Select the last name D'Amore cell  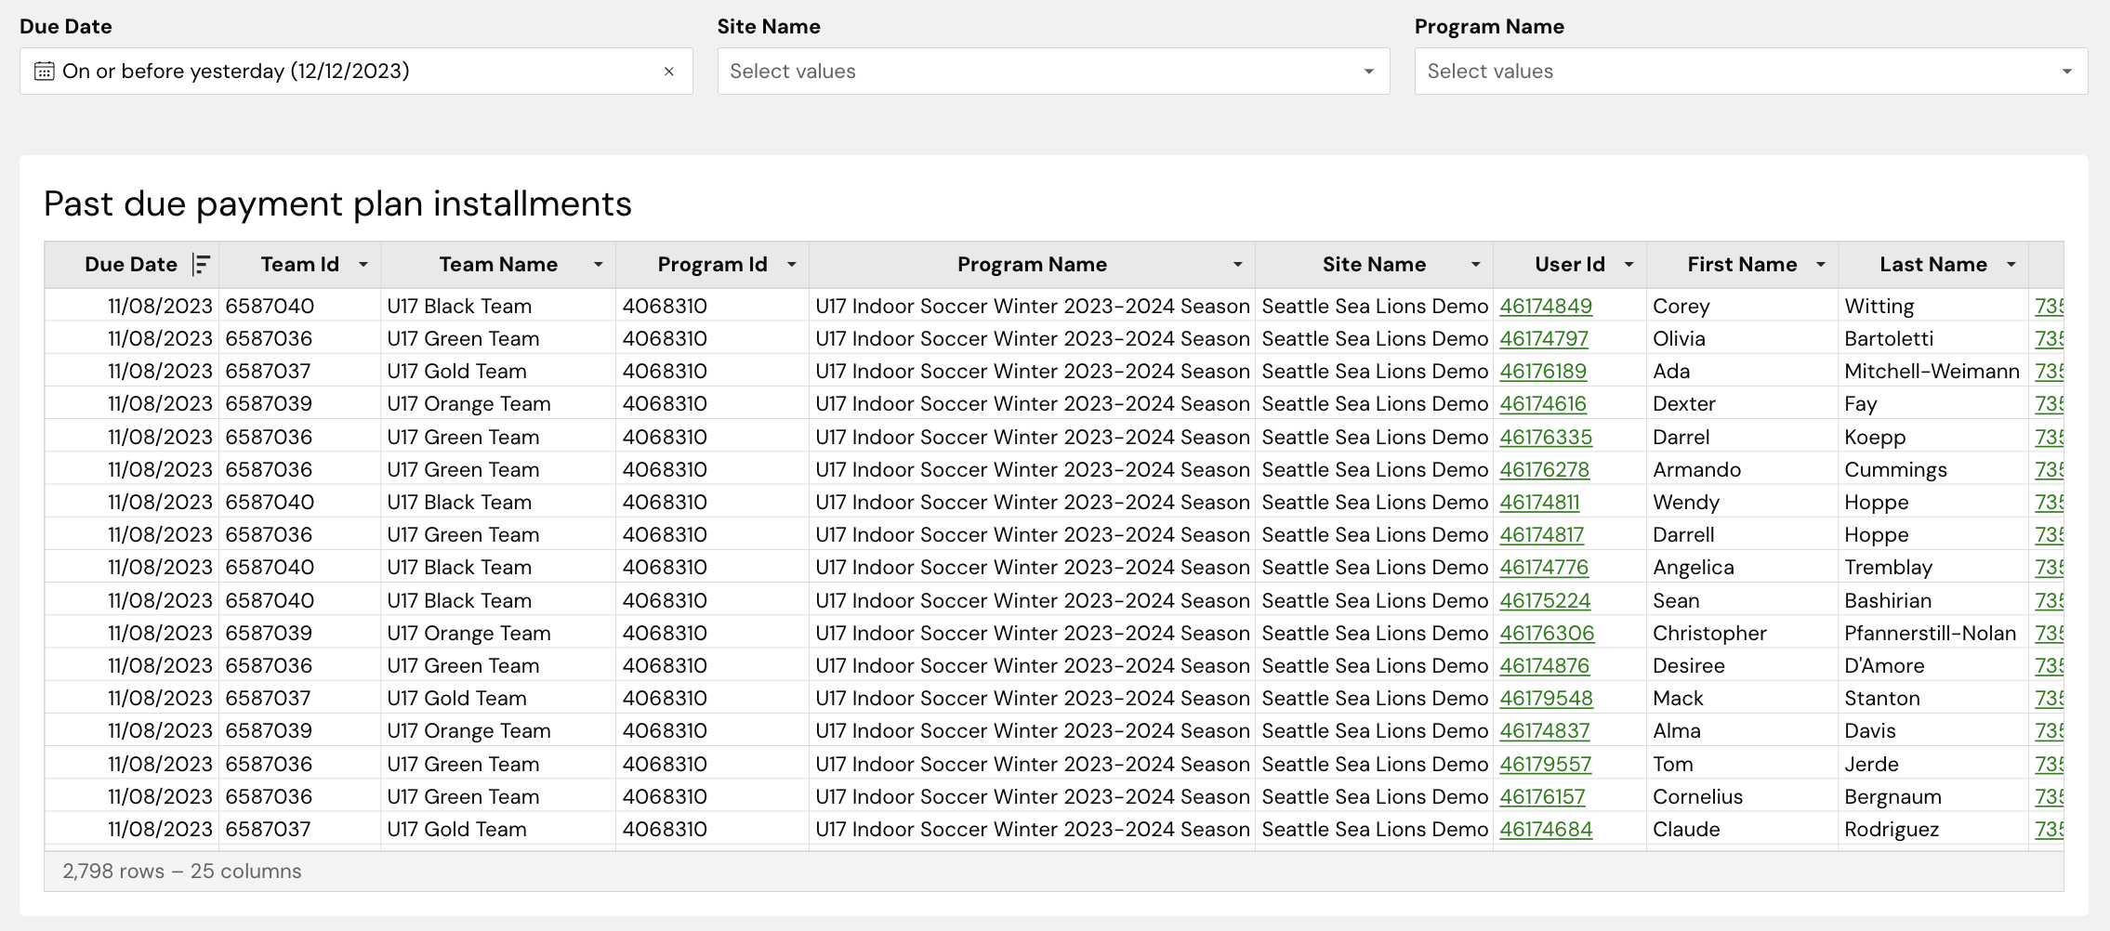(1932, 665)
